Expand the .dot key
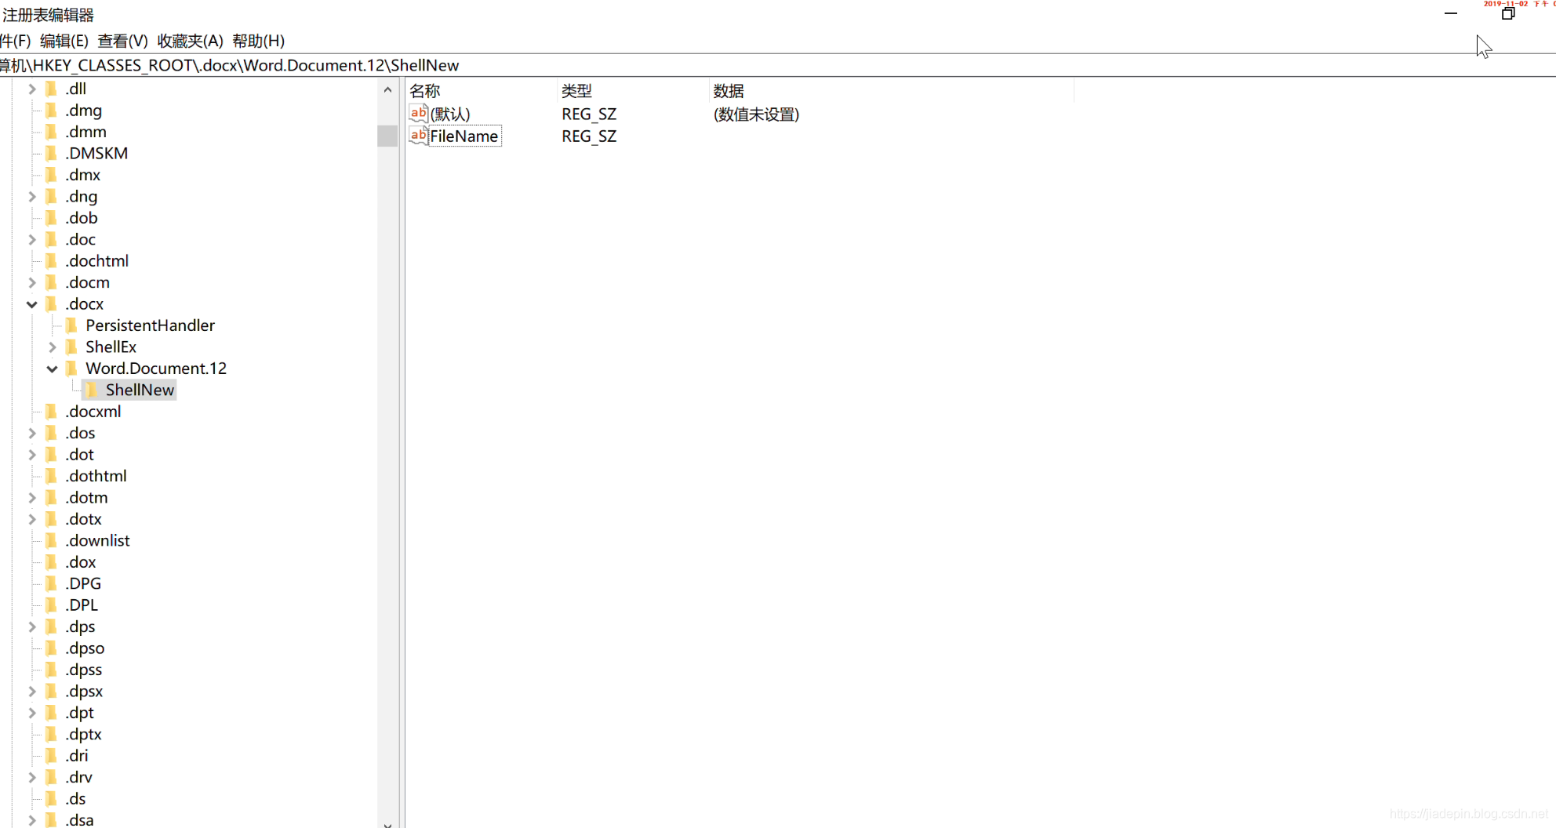The height and width of the screenshot is (828, 1556). (x=32, y=455)
